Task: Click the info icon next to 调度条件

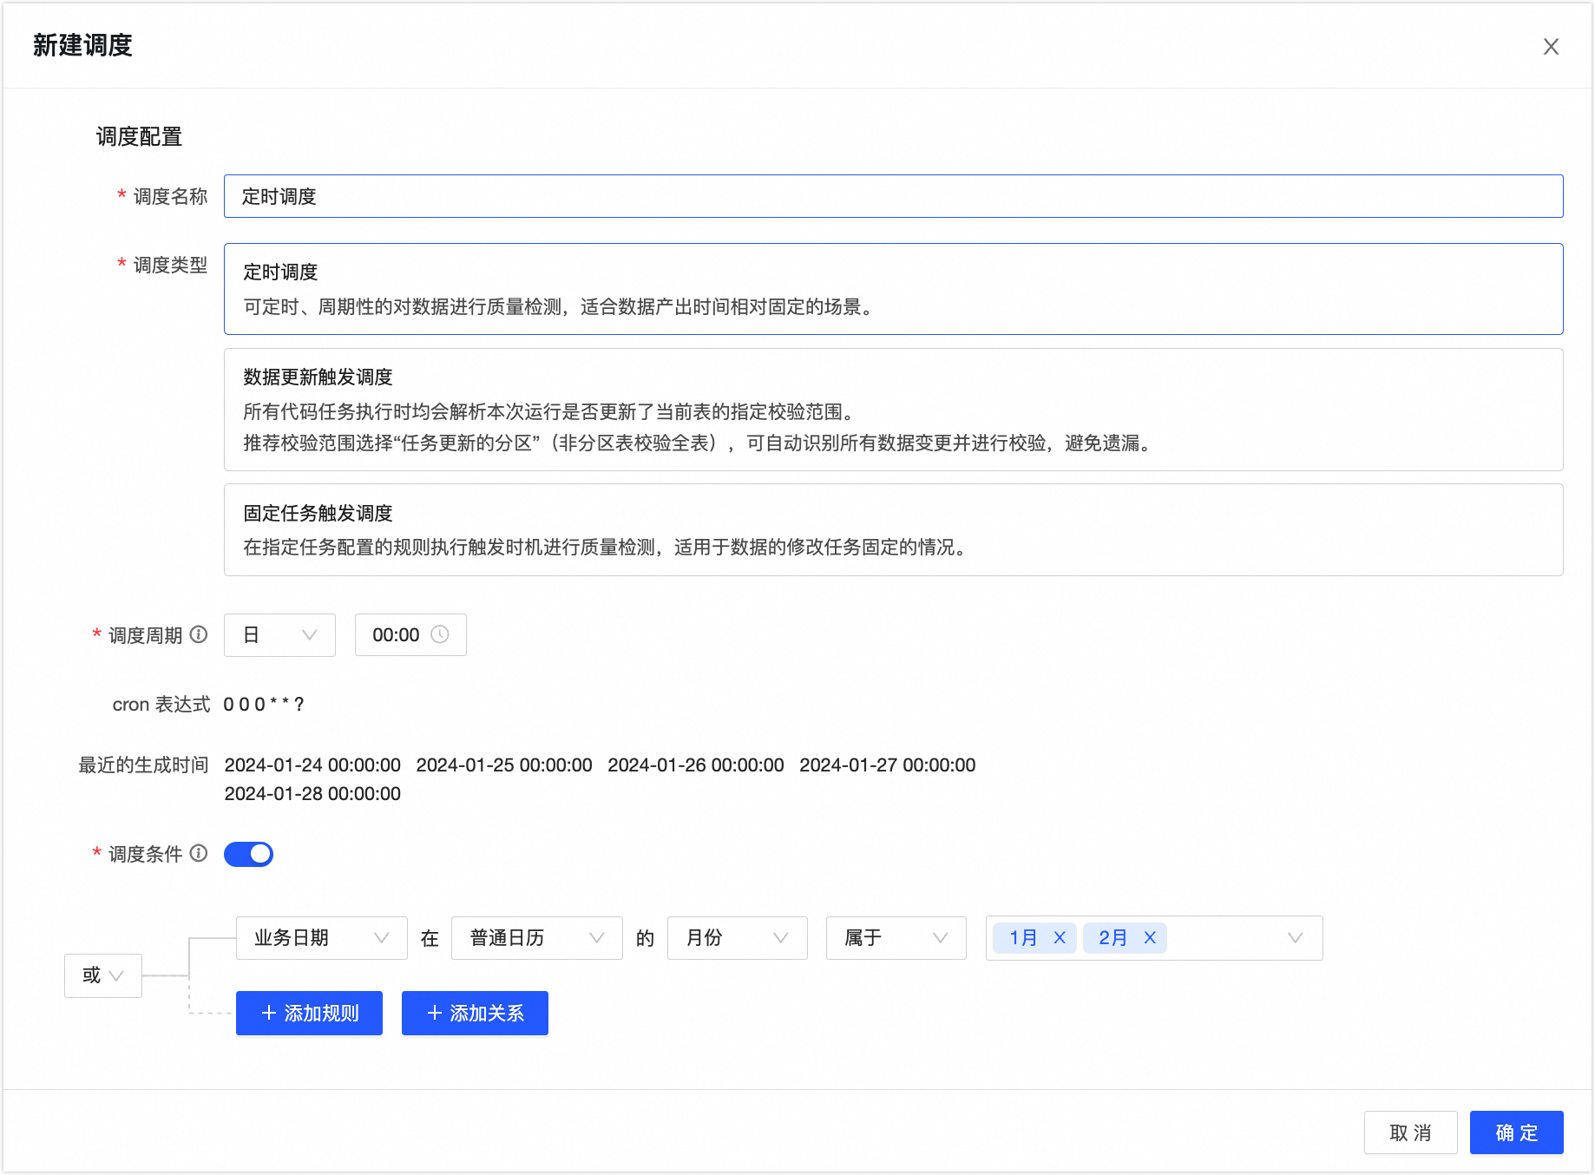Action: [x=199, y=853]
